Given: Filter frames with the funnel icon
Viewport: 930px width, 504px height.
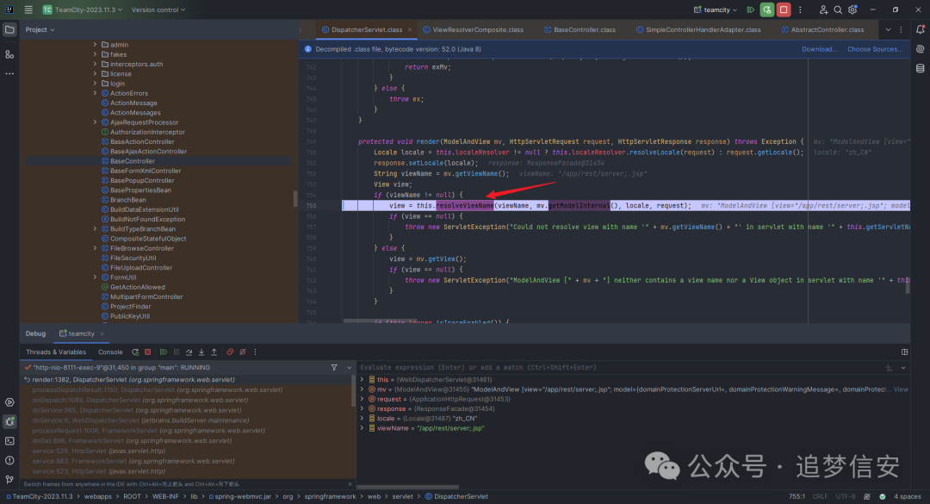Looking at the screenshot, I should point(334,368).
